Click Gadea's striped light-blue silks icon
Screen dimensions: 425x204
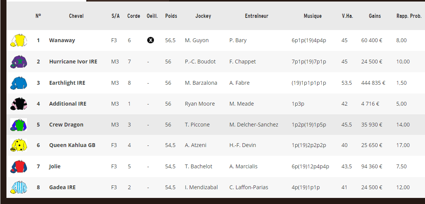click(x=19, y=187)
